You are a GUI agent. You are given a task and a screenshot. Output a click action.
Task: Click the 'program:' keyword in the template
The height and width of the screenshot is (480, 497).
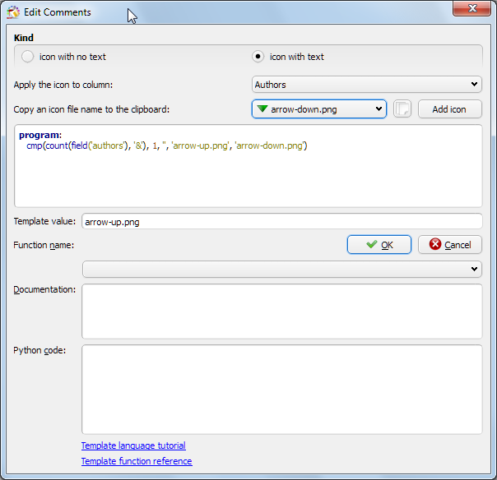[x=40, y=135]
